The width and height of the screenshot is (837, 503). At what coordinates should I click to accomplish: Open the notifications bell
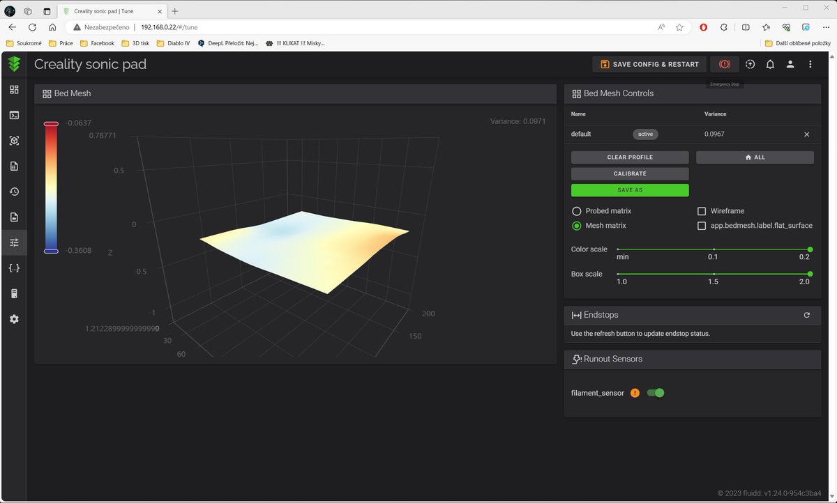770,64
